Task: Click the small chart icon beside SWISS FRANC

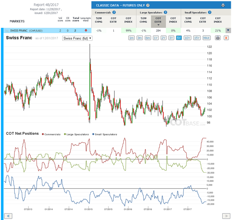Action: [7, 31]
